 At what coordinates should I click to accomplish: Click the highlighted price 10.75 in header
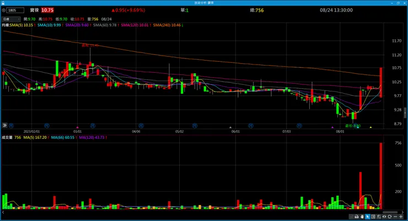click(47, 10)
